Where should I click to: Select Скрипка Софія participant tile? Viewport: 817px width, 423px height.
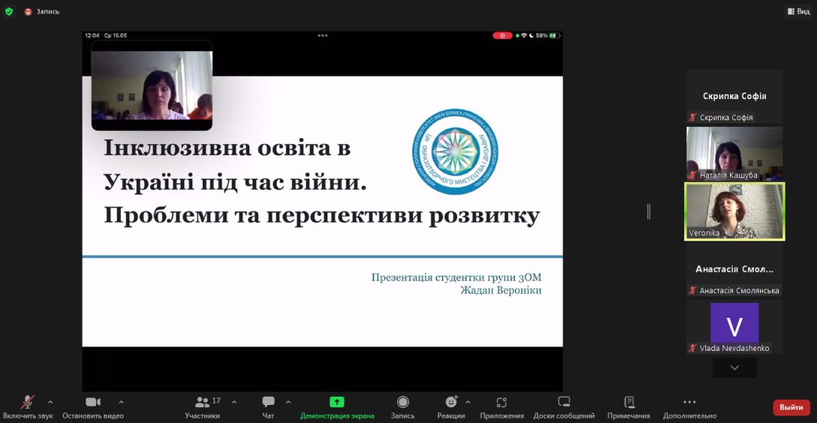734,96
